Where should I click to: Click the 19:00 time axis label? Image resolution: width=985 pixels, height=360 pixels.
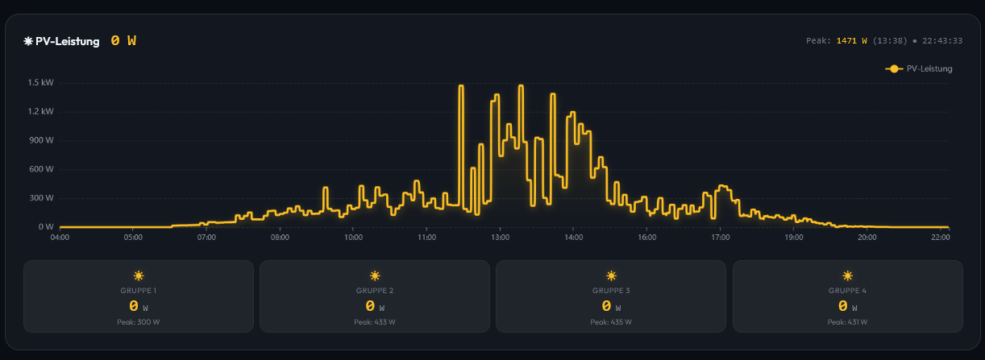point(793,238)
